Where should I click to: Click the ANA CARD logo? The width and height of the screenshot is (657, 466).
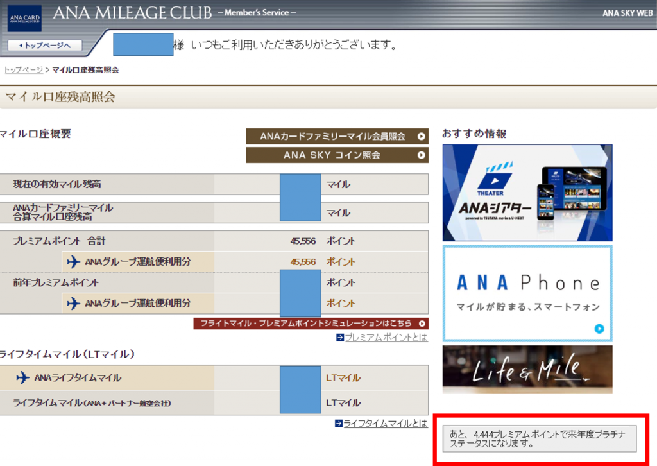(24, 19)
